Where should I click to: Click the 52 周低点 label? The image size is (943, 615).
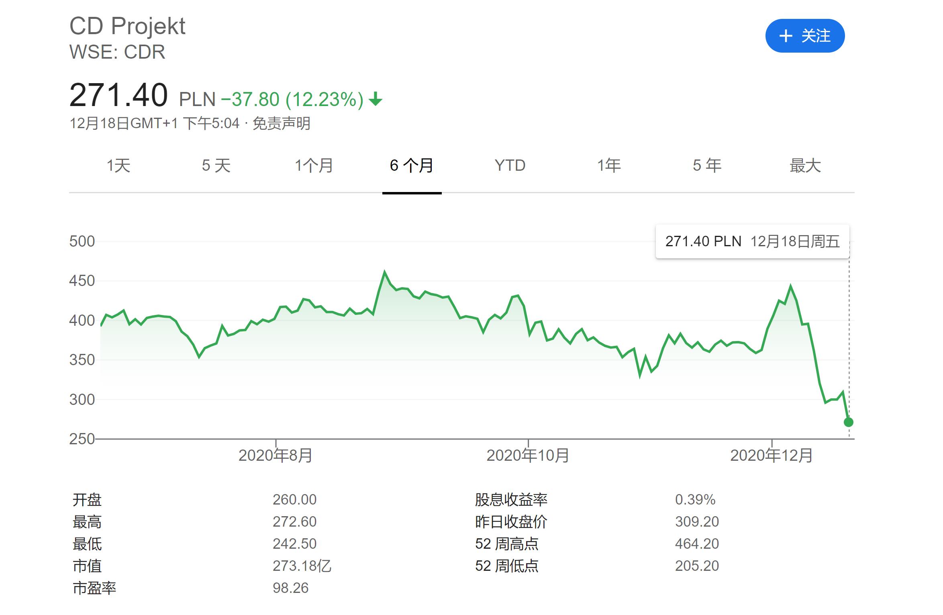click(x=507, y=566)
